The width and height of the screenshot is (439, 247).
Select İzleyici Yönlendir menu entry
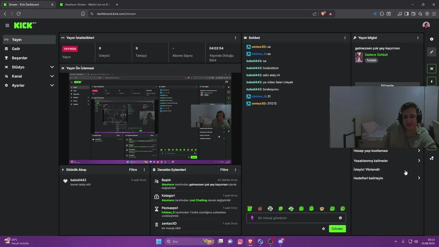point(367,169)
